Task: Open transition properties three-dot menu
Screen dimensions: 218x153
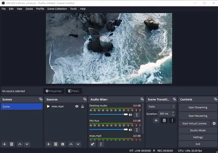Action: tap(172, 120)
